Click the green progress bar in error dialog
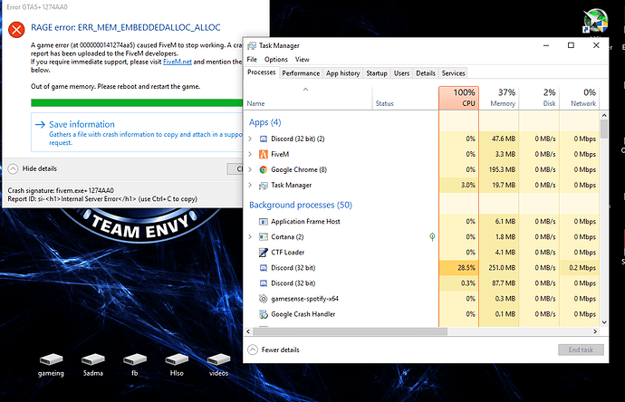 pos(137,103)
